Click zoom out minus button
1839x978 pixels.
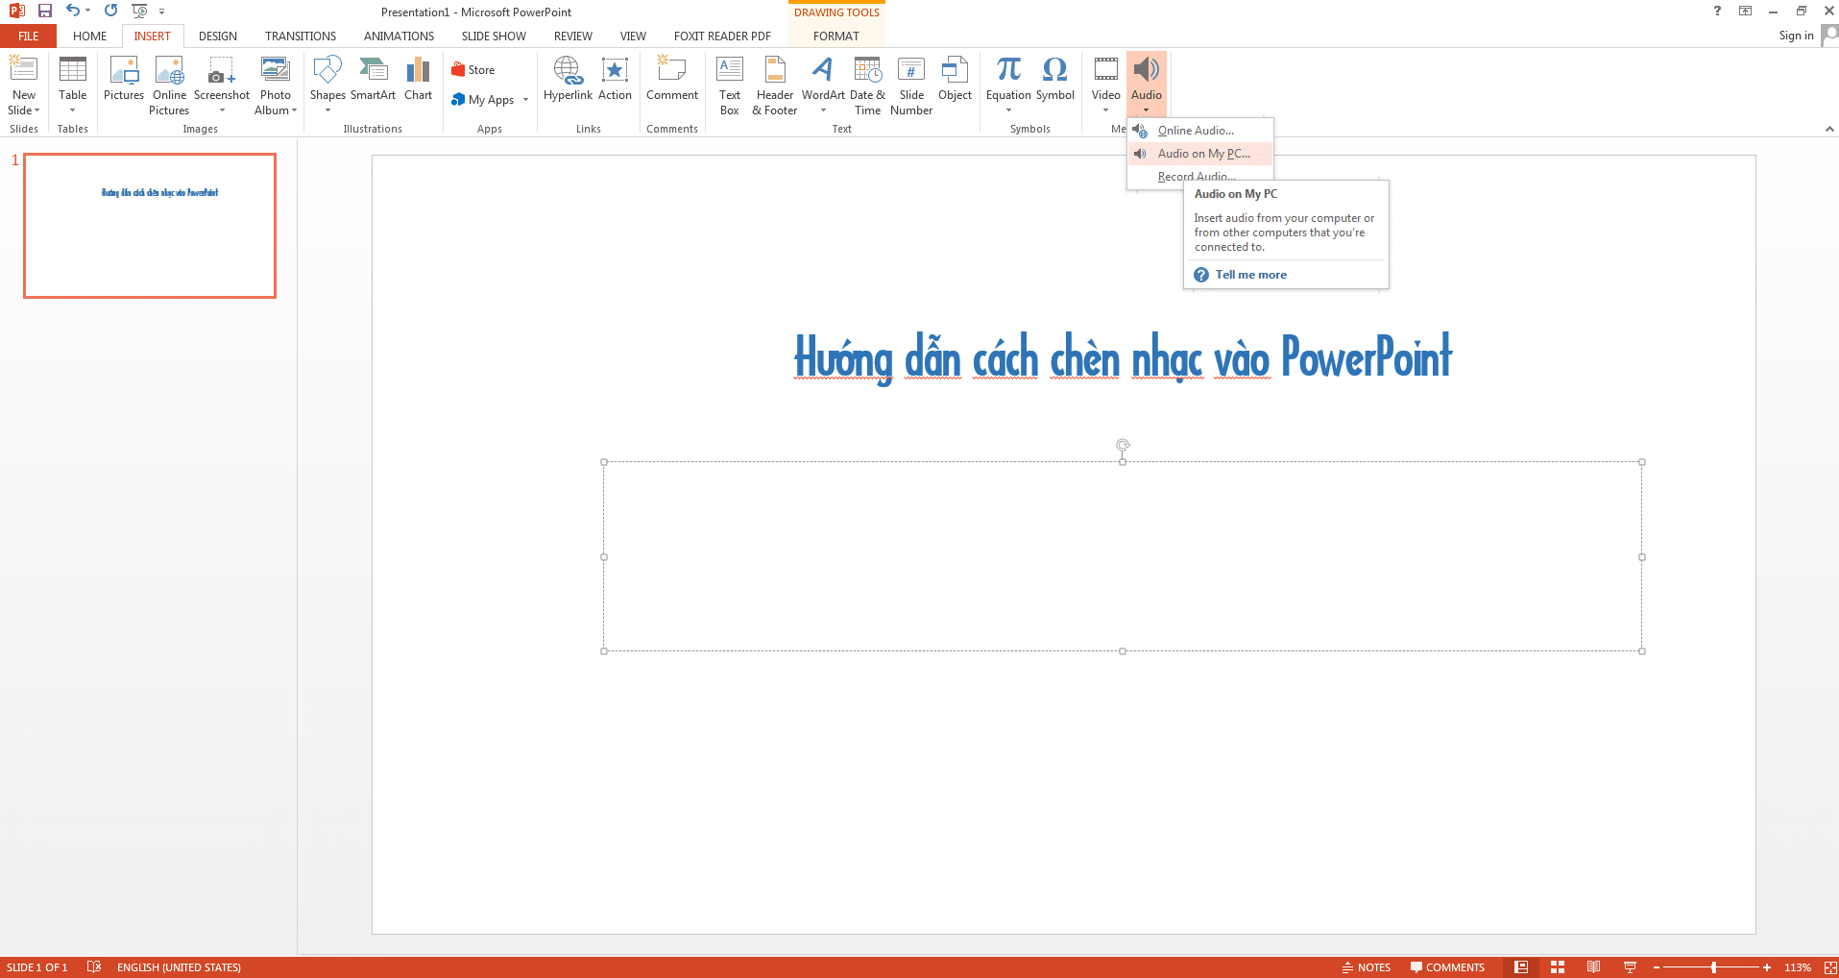(x=1656, y=967)
